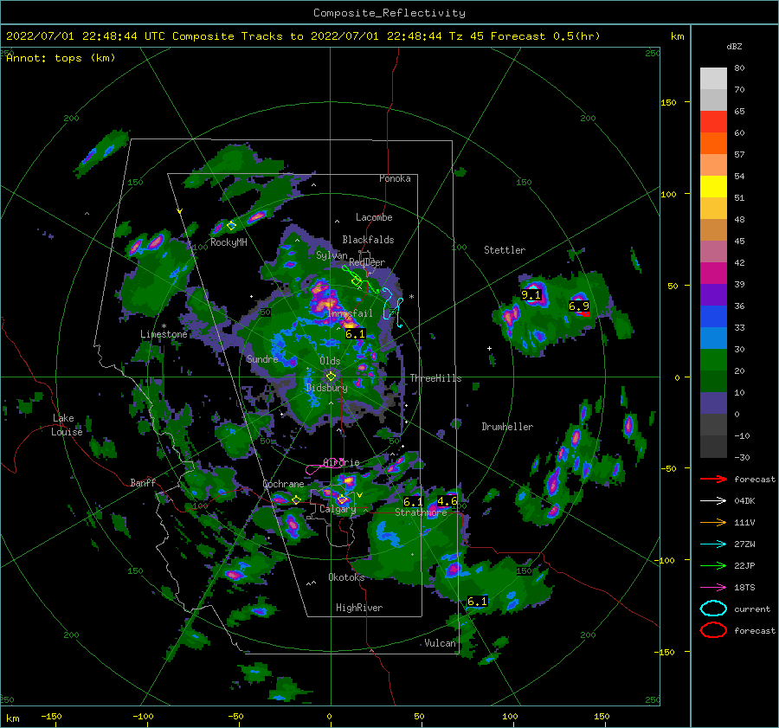This screenshot has height=728, width=779.
Task: Click the Calgary city label
Action: click(x=338, y=509)
